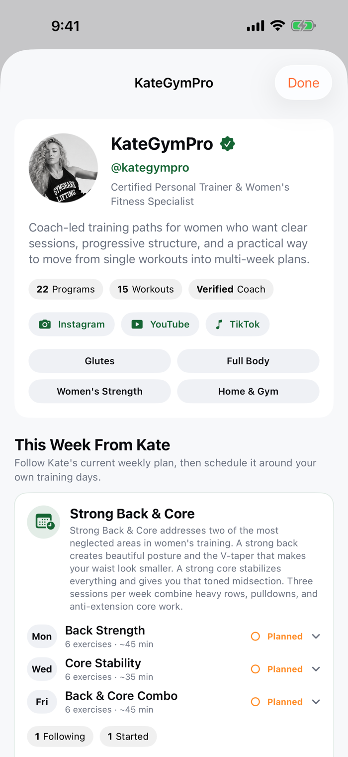Toggle Planned status circle for Back Strength

[x=256, y=637]
